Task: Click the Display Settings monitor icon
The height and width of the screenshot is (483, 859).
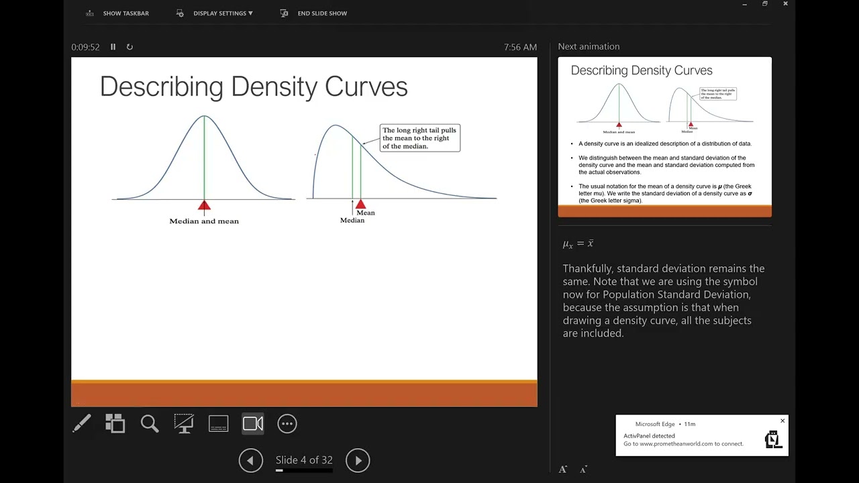Action: click(x=180, y=13)
